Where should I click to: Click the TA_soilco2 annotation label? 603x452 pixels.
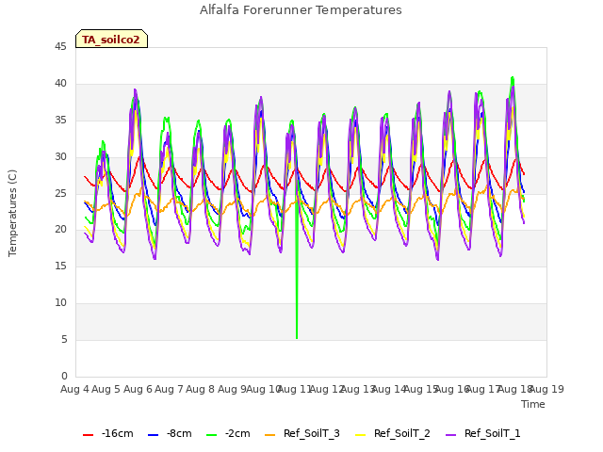111,40
